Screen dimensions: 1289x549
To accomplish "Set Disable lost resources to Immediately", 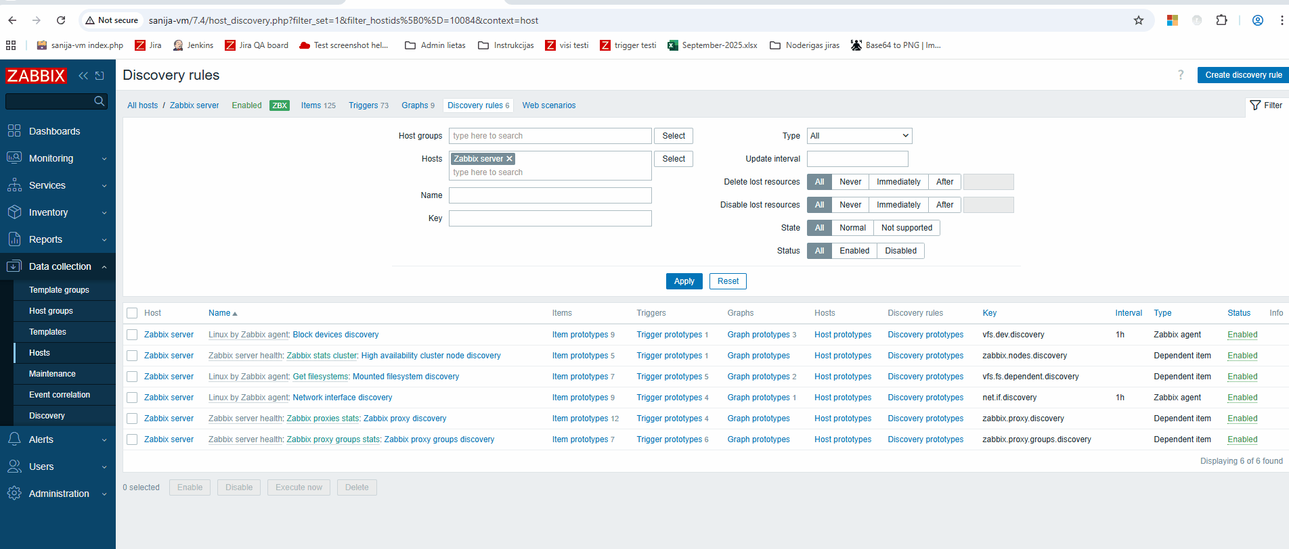I will (x=898, y=205).
